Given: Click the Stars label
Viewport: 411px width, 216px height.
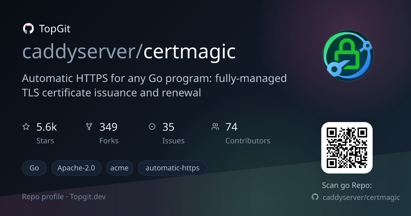Looking at the screenshot, I should pos(45,141).
